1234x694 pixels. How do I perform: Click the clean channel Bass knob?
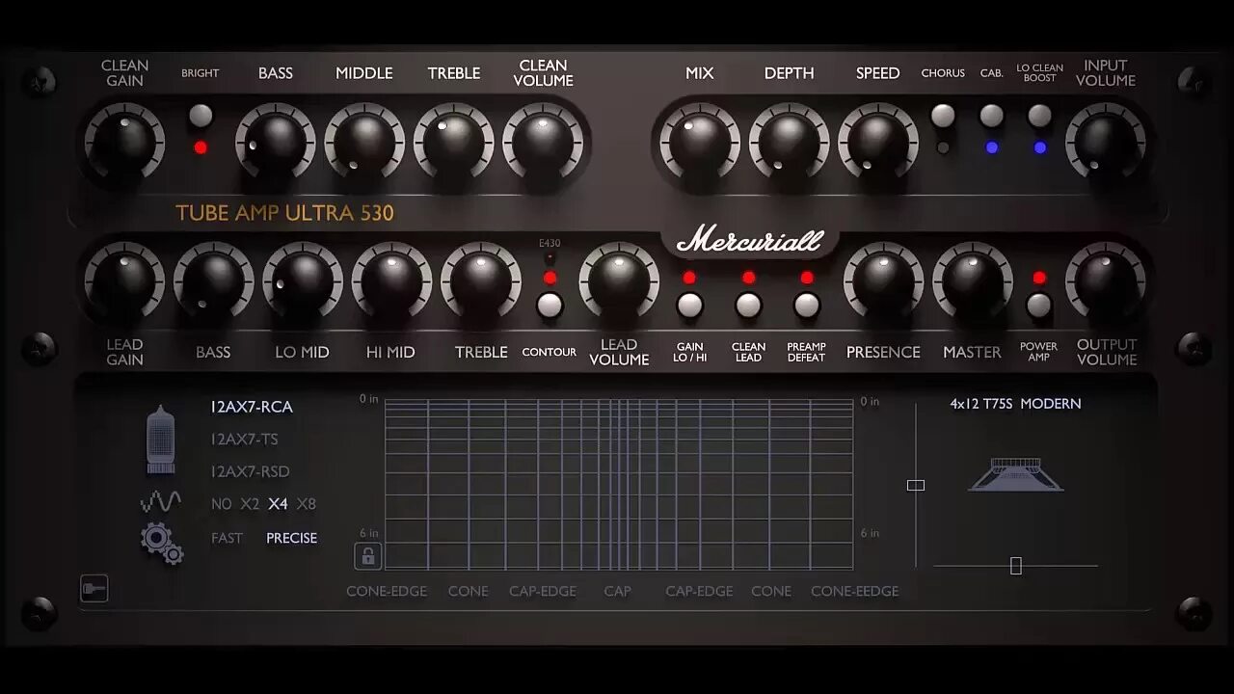point(276,143)
